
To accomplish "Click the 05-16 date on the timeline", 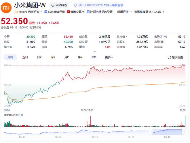I will click(x=131, y=137).
